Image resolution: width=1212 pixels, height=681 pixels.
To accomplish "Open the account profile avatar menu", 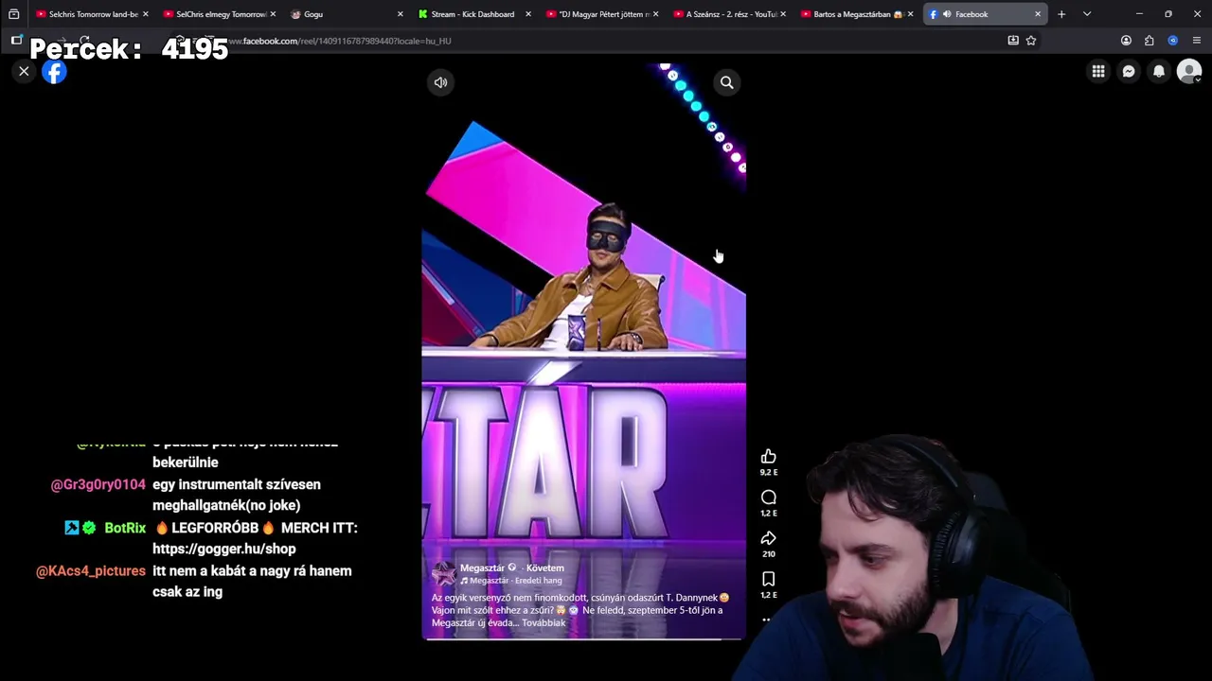I will (x=1189, y=71).
